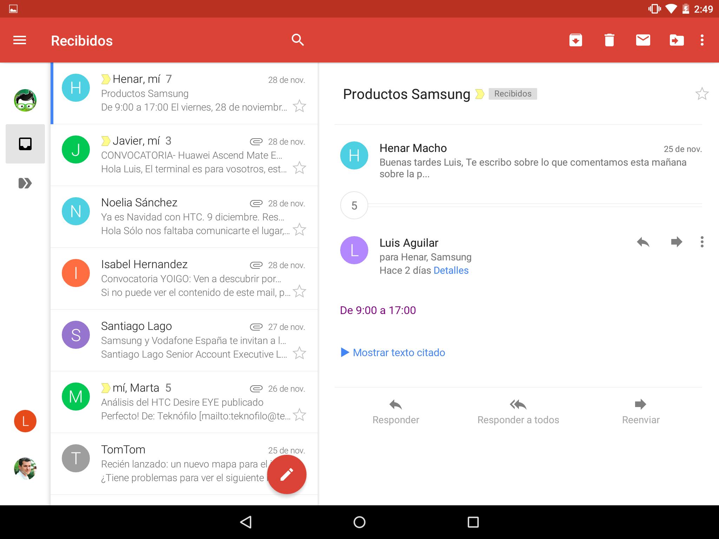Click the move-to folder icon

(x=677, y=40)
